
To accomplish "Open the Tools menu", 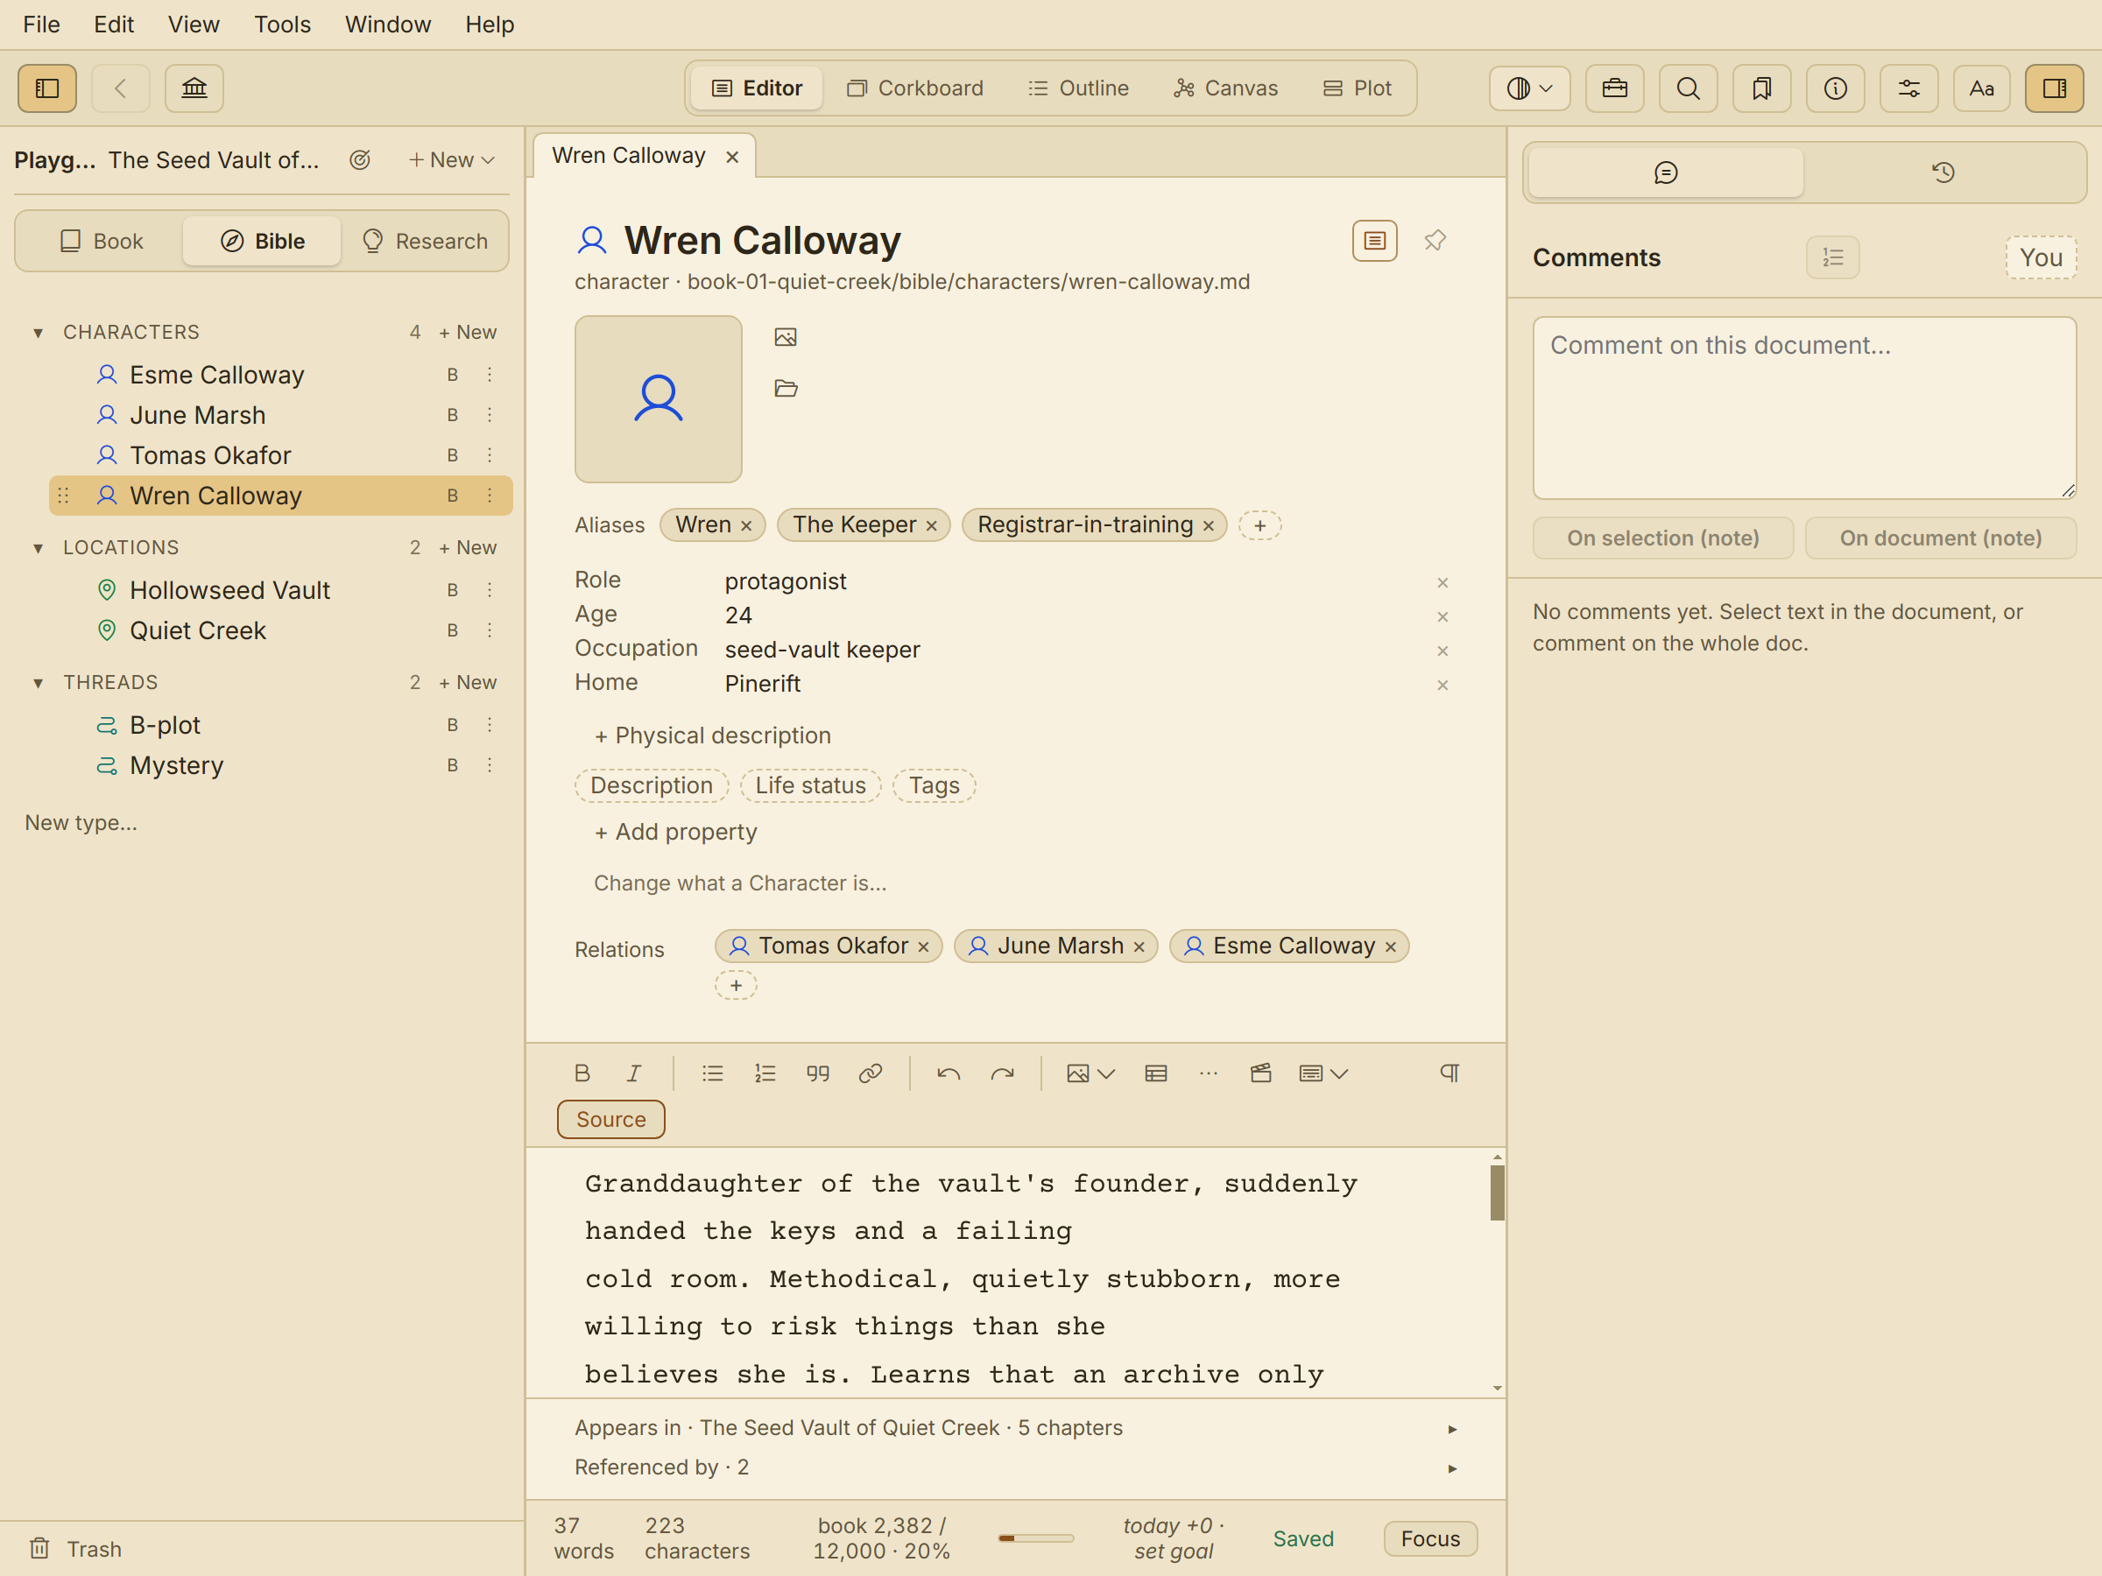I will pos(282,25).
